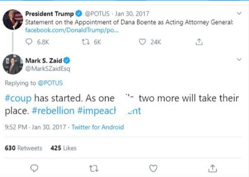The width and height of the screenshot is (249, 177).
Task: View the 425 Likes list
Action: pyautogui.click(x=63, y=148)
